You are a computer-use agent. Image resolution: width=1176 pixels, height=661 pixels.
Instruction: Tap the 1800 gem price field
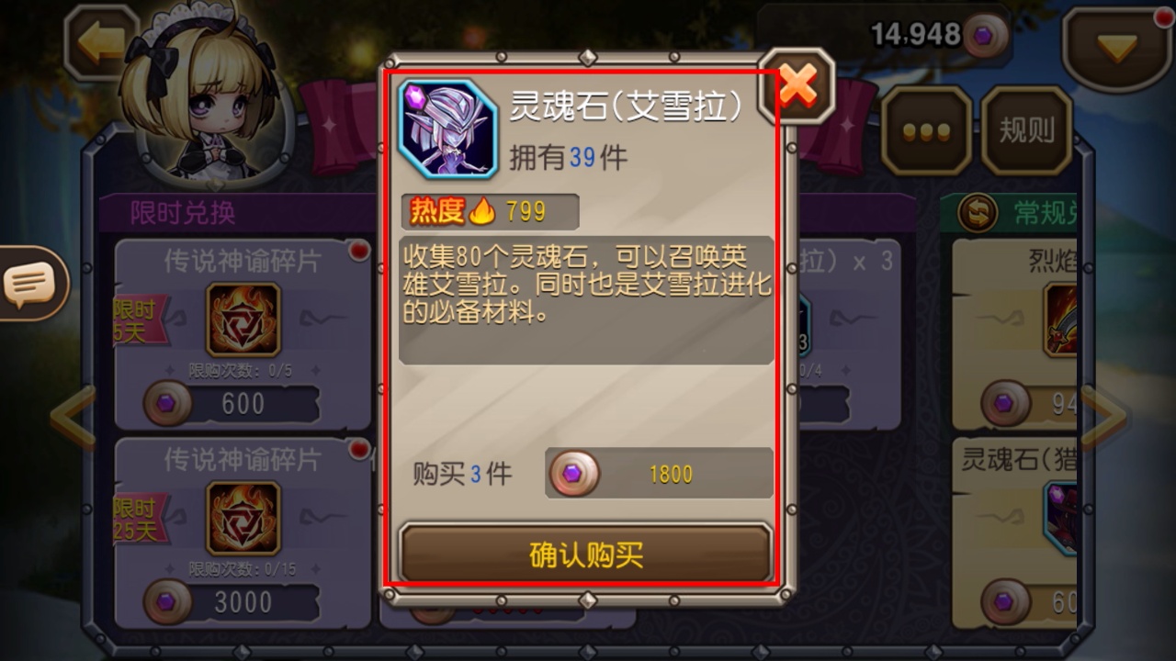point(660,474)
